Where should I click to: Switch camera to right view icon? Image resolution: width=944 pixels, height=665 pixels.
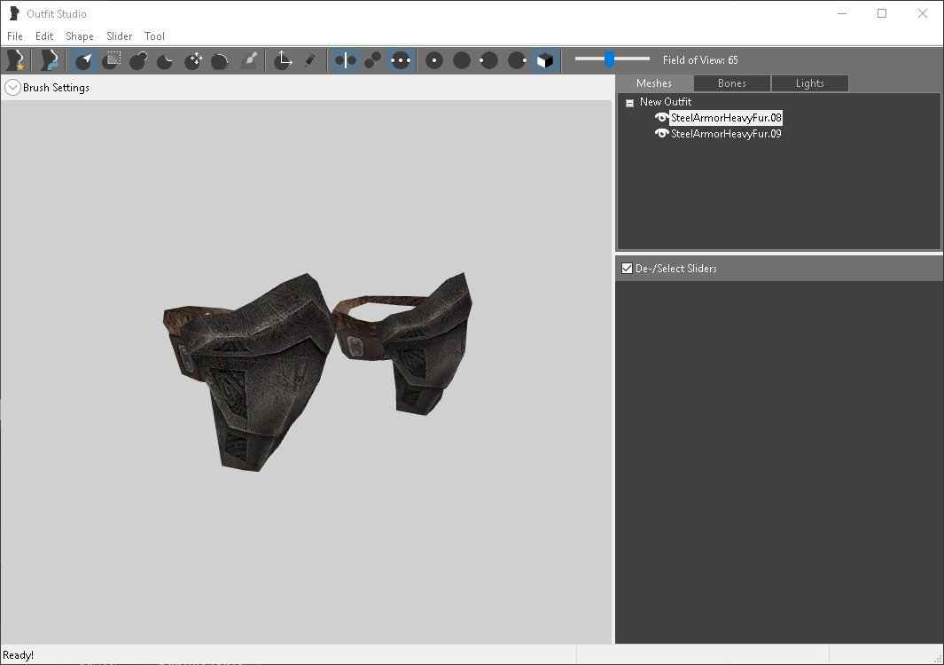click(x=517, y=60)
